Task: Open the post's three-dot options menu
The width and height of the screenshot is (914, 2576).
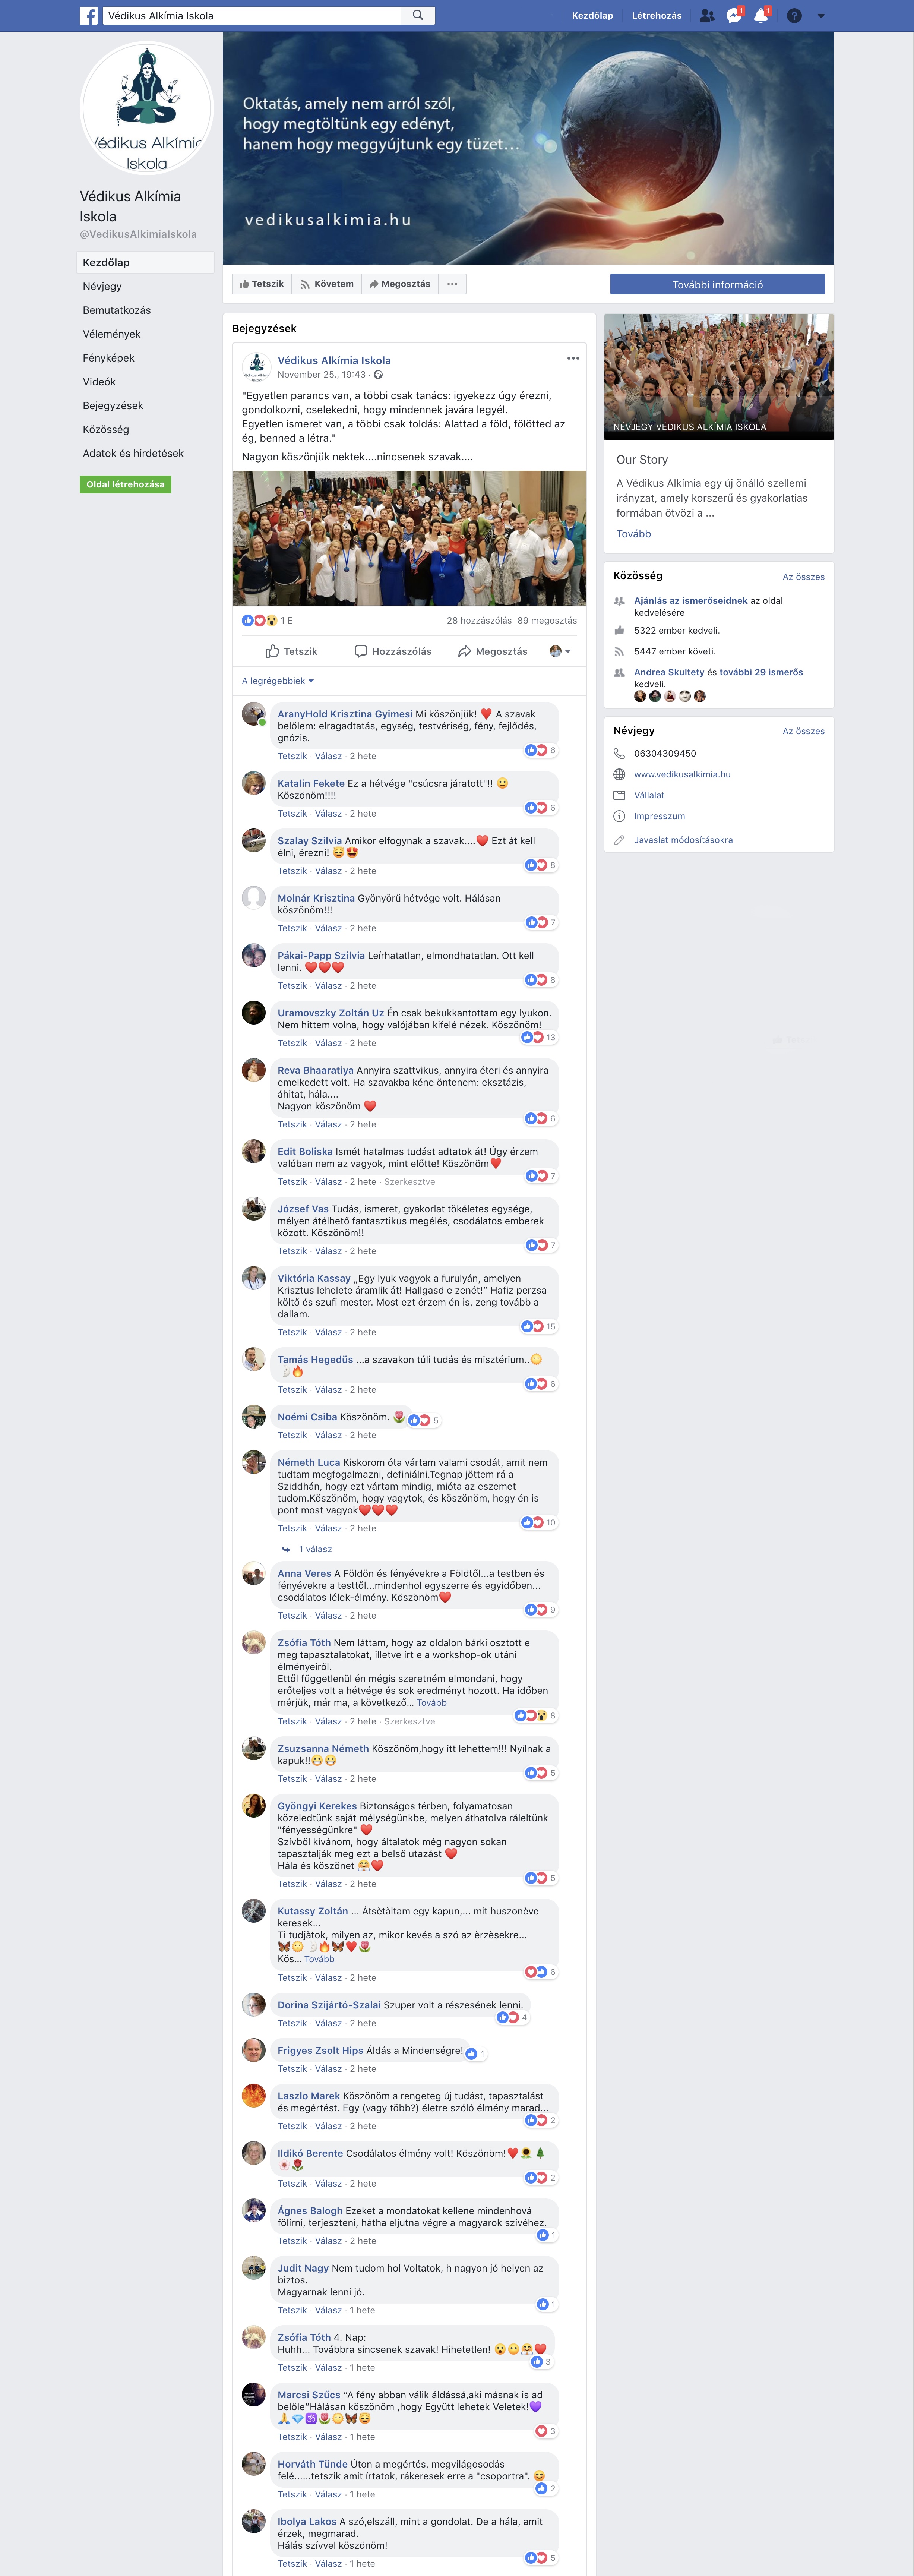Action: pyautogui.click(x=573, y=358)
